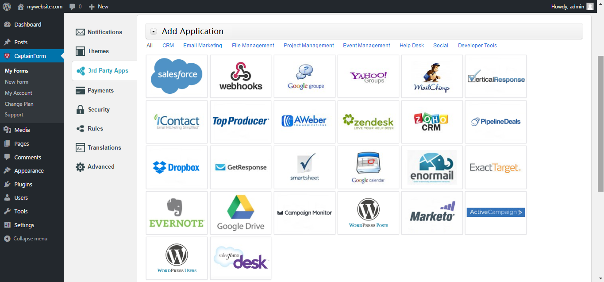Filter apps by File Management
604x282 pixels.
(x=253, y=46)
